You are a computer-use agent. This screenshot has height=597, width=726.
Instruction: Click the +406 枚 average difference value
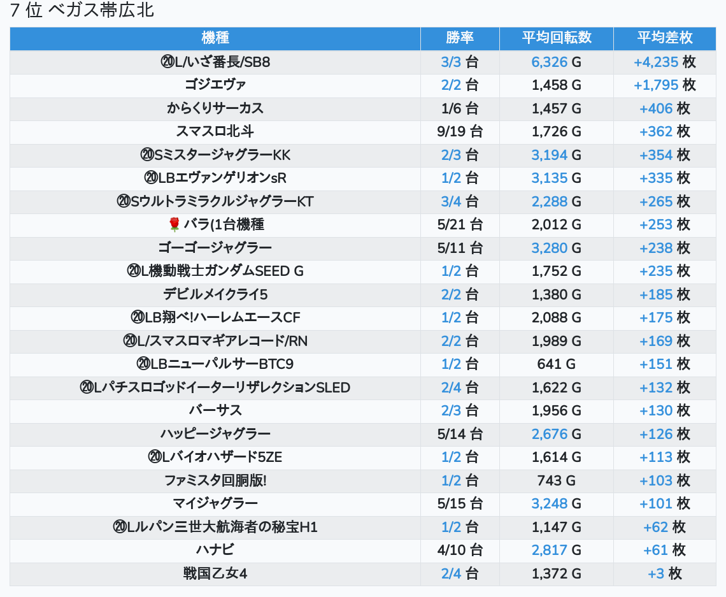tap(665, 108)
